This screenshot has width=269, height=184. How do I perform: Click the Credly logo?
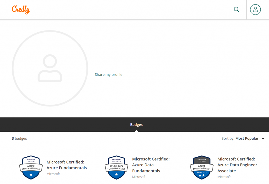21,10
